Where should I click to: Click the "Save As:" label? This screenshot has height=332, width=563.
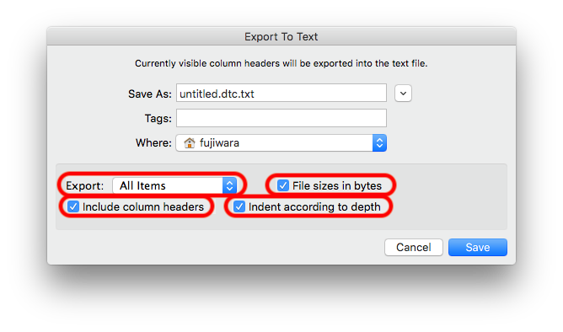click(x=150, y=94)
